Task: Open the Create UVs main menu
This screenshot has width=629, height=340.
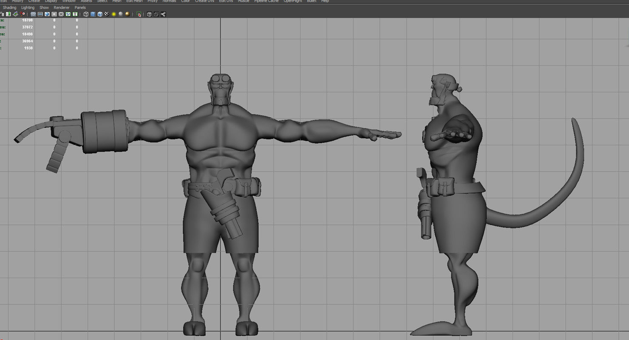Action: tap(204, 1)
